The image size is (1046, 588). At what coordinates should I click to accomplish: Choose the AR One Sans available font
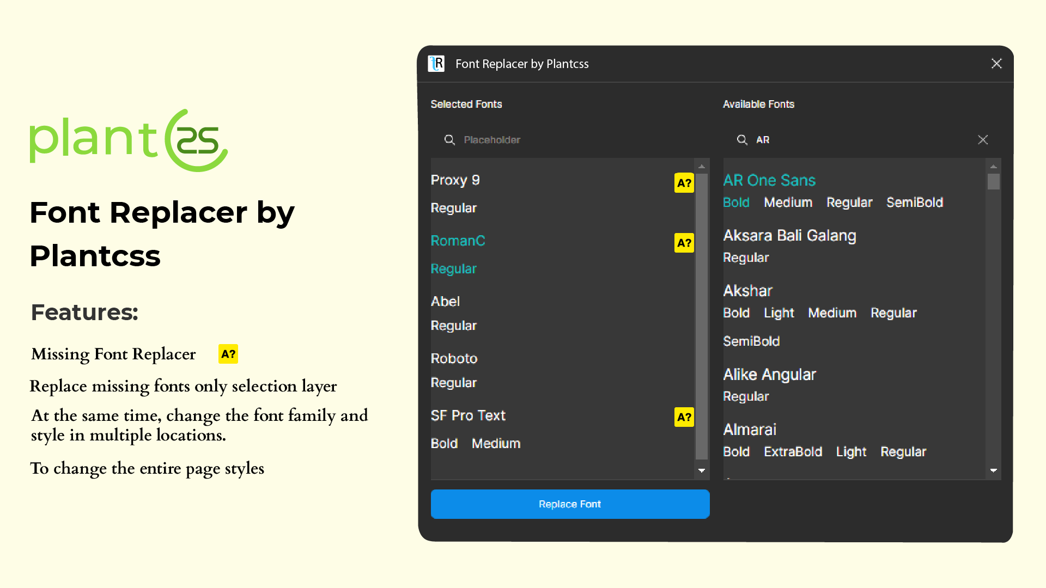[x=769, y=180]
